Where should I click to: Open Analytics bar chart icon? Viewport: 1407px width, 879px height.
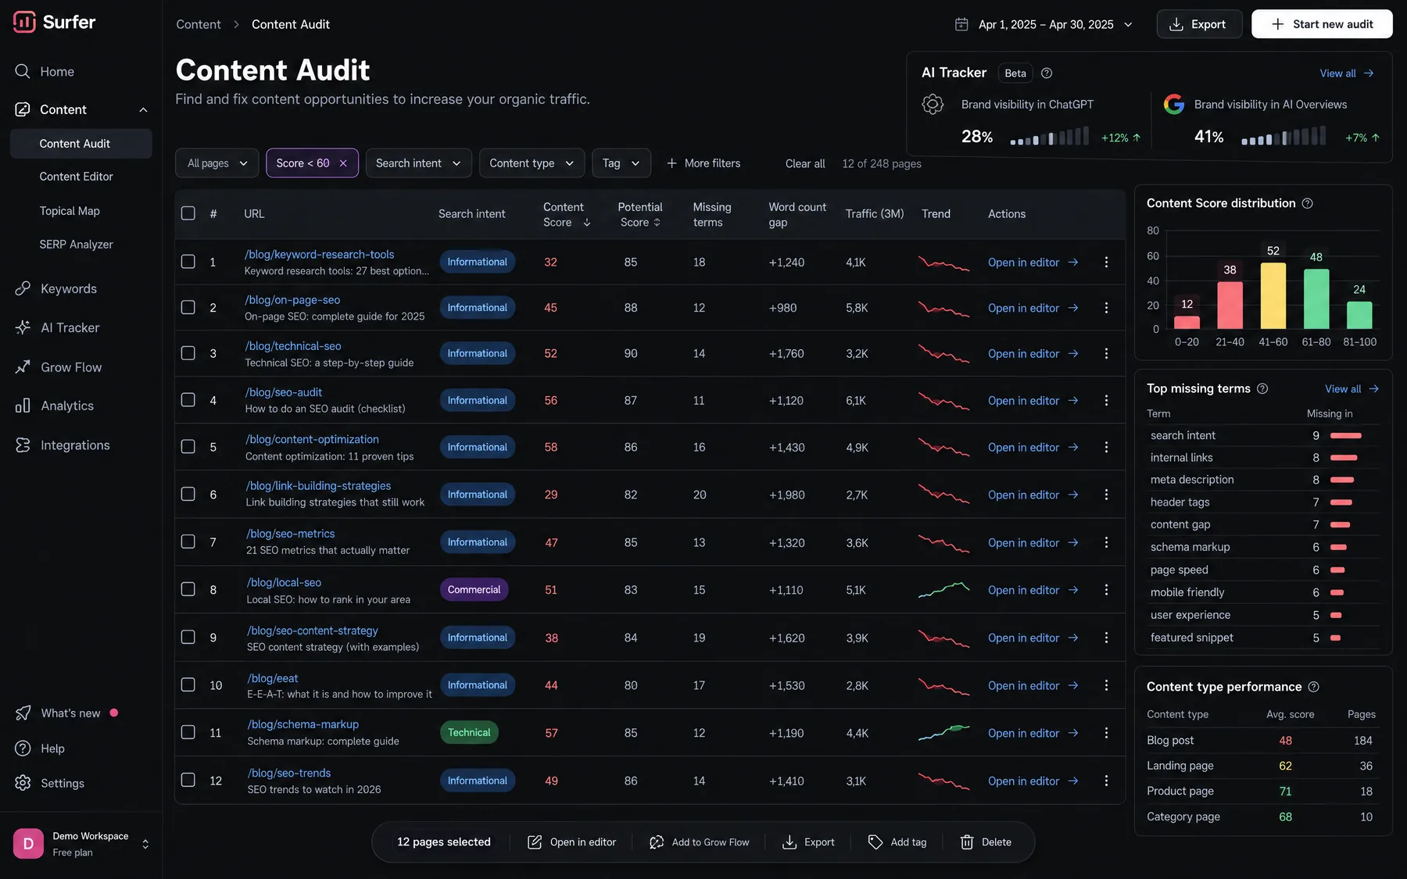coord(23,406)
